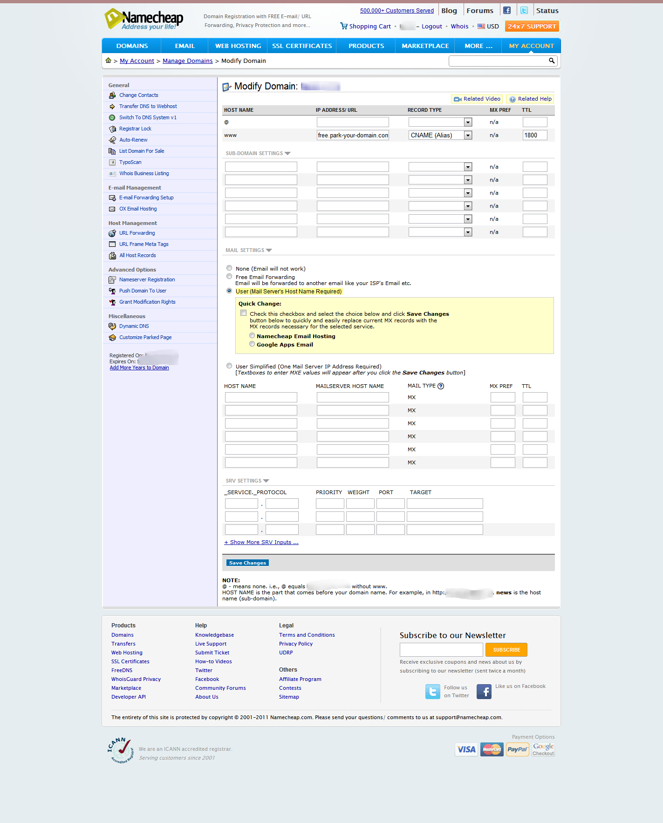Select Namecheap Email Hosting radio option
663x823 pixels.
(252, 335)
